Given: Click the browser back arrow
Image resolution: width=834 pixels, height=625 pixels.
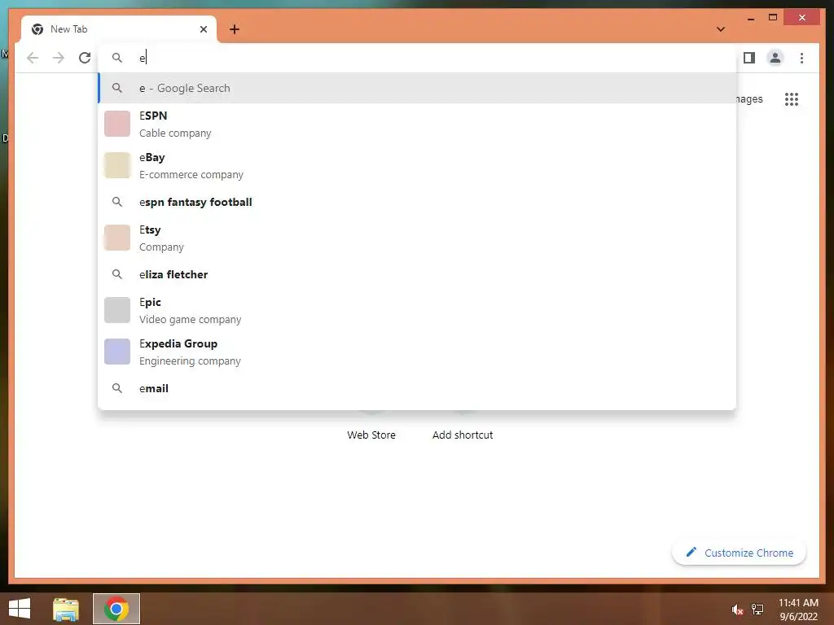Looking at the screenshot, I should [x=33, y=58].
